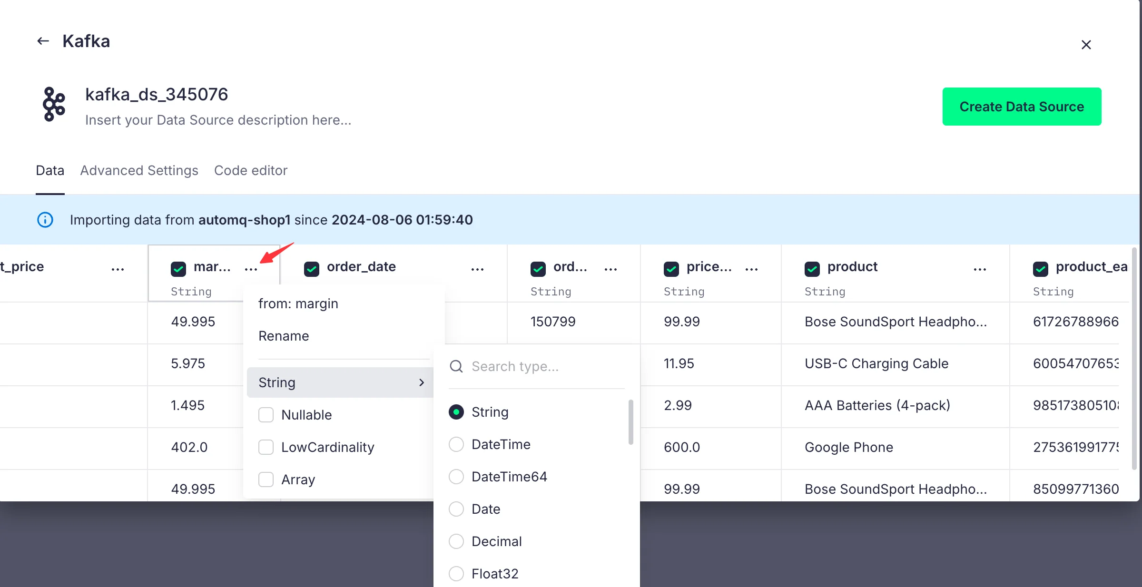Open the three-dot menu of the order_date column
This screenshot has height=587, width=1142.
tap(477, 269)
